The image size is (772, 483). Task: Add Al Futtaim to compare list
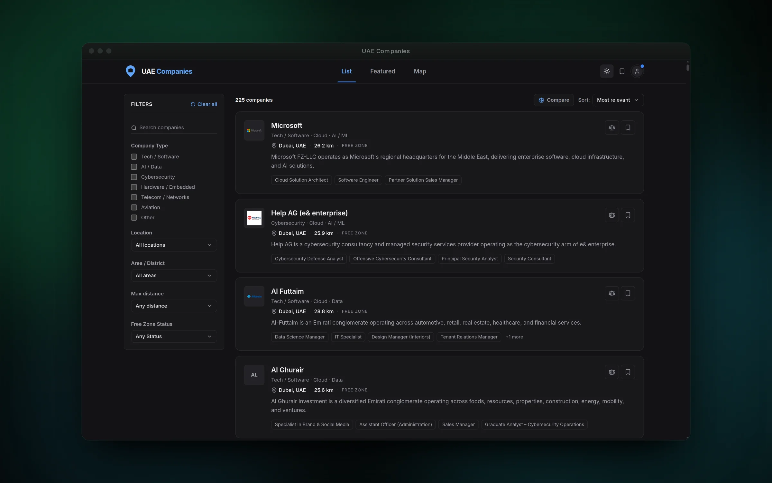[x=612, y=293]
